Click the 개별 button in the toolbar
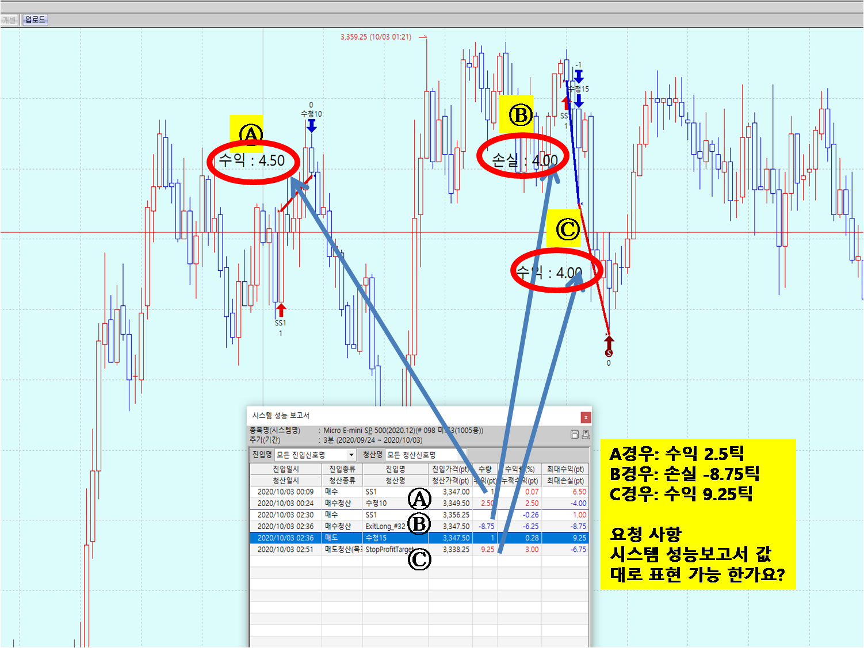Image resolution: width=864 pixels, height=648 pixels. click(x=10, y=20)
